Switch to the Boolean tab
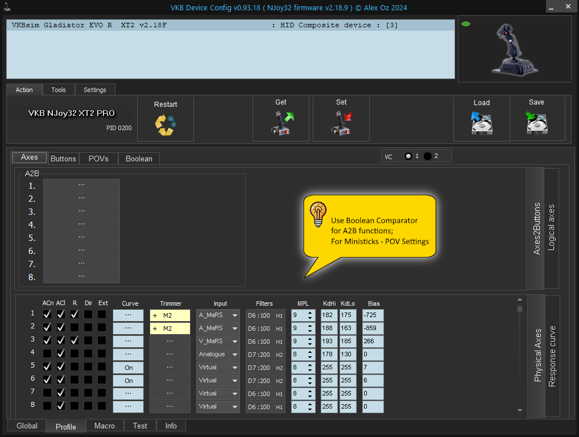 139,159
